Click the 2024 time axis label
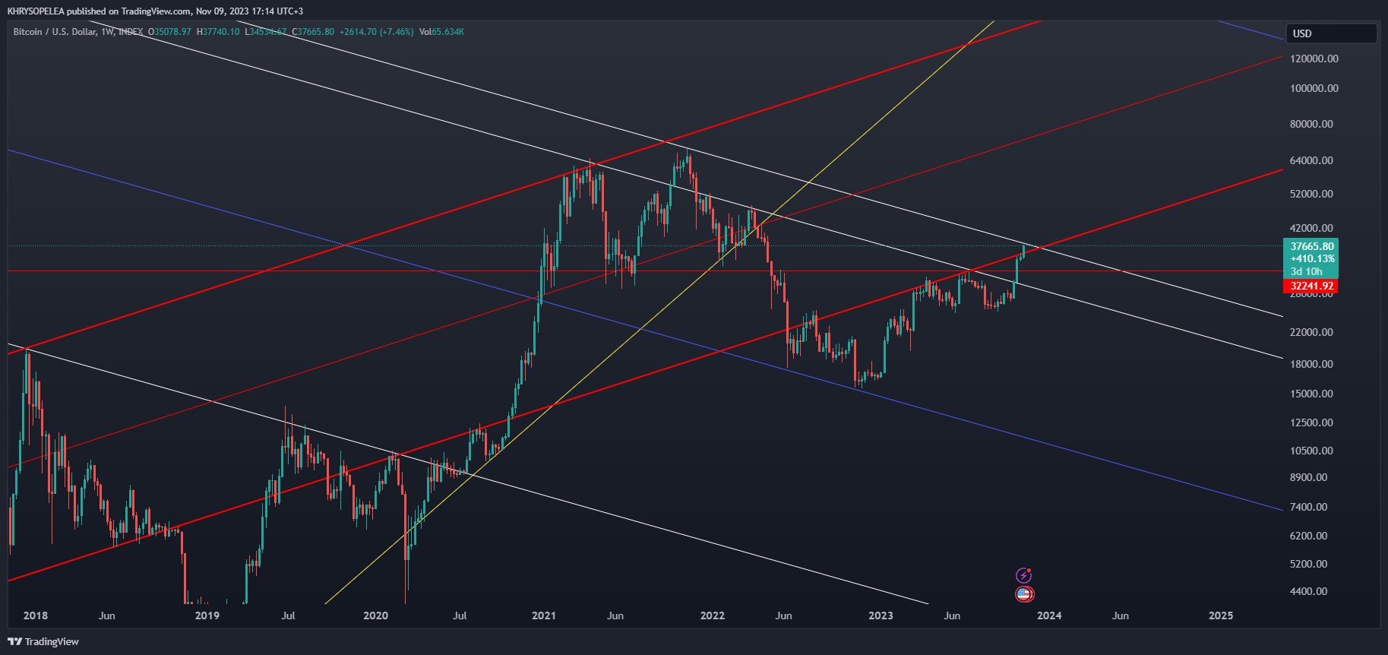This screenshot has height=655, width=1388. coord(1050,615)
